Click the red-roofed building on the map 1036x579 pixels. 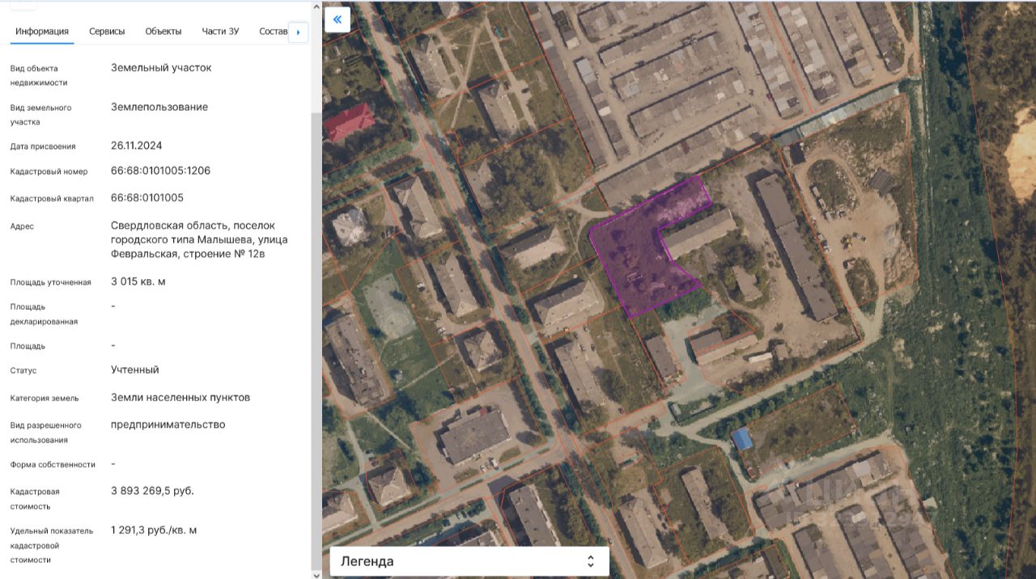tap(348, 123)
